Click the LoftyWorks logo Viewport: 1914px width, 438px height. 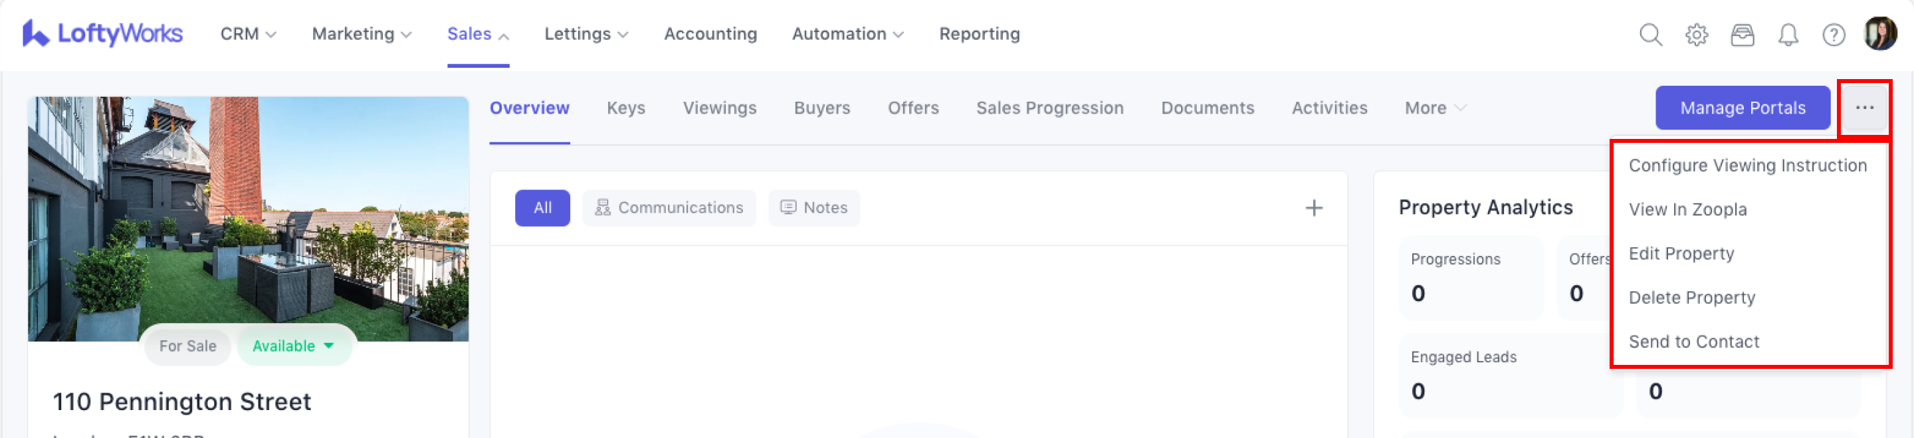(102, 33)
